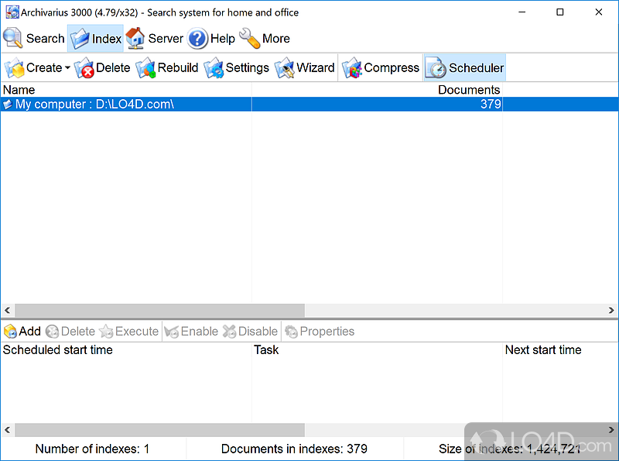This screenshot has width=619, height=461.
Task: Click Documents in indexes: 379 status
Action: pos(294,449)
